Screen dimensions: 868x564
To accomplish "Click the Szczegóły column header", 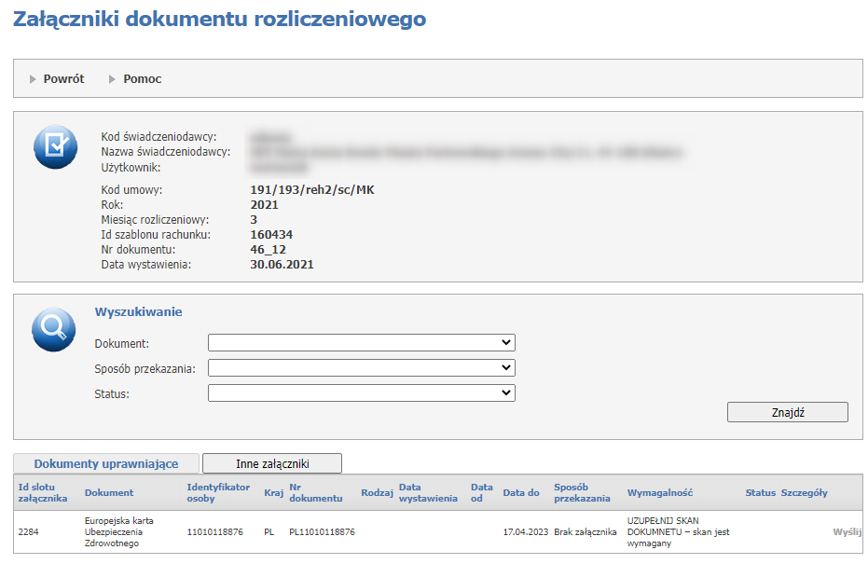I will (x=804, y=492).
